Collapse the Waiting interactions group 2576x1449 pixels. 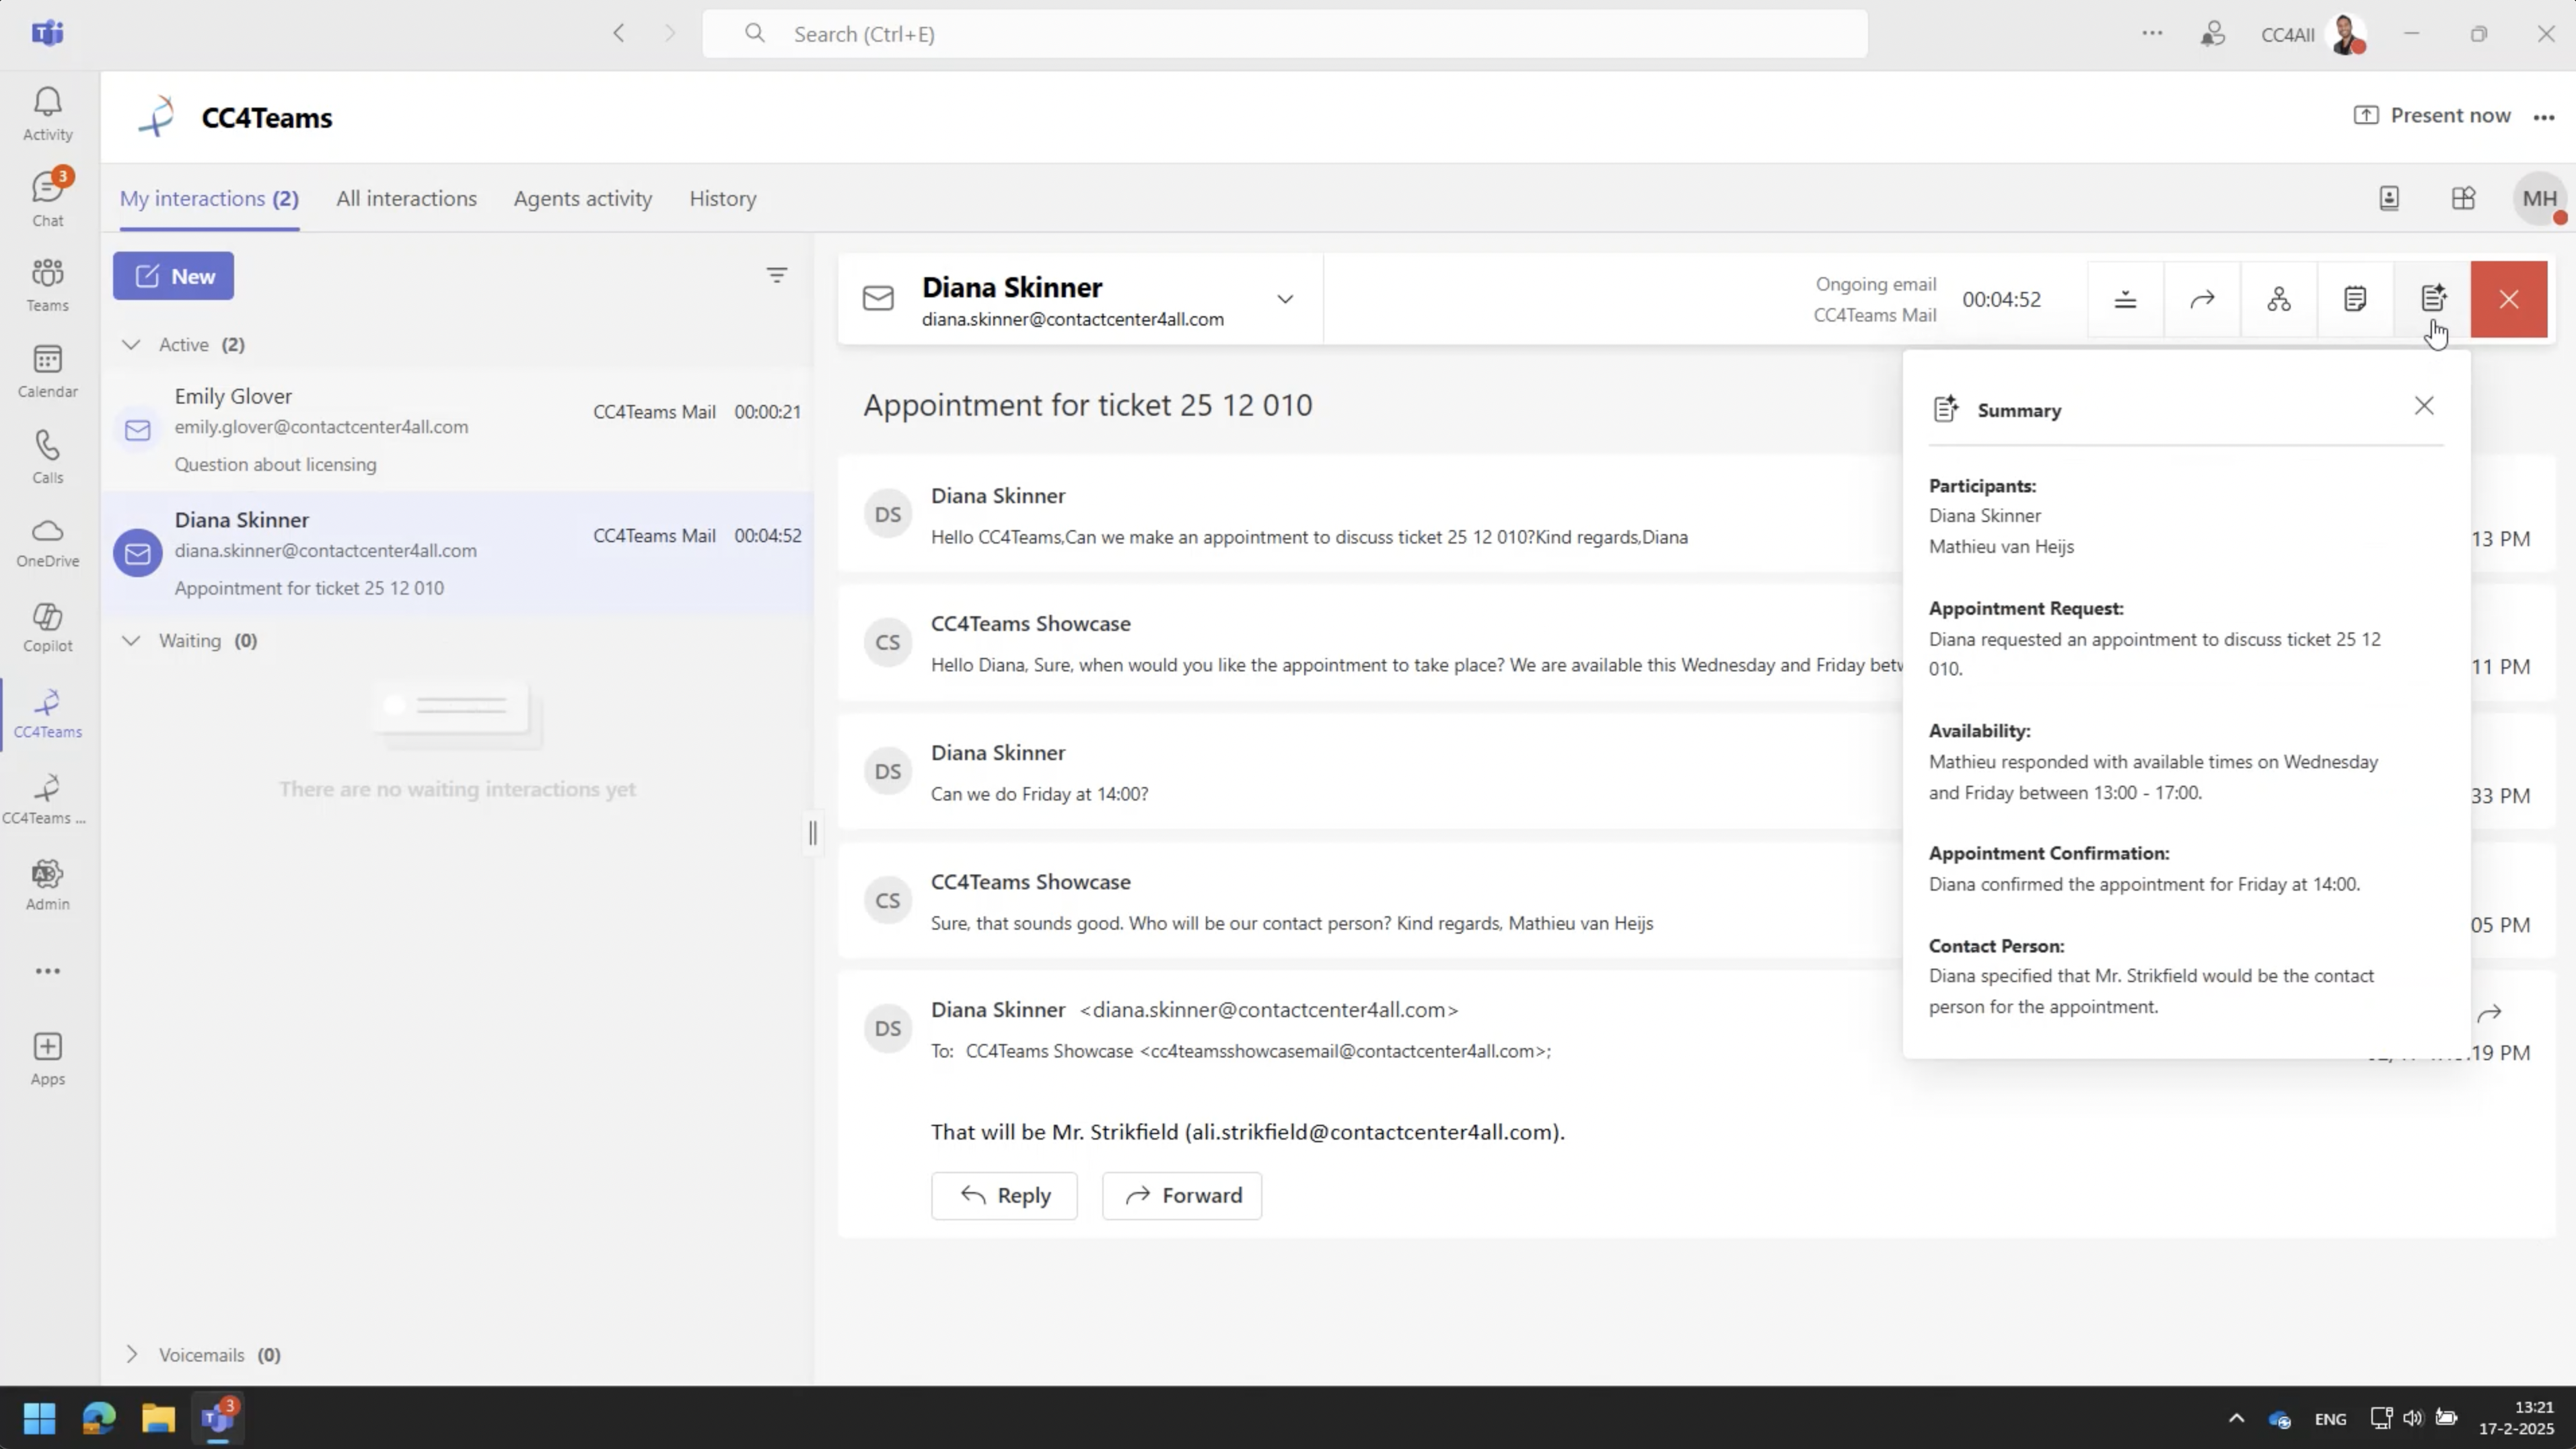pyautogui.click(x=131, y=640)
